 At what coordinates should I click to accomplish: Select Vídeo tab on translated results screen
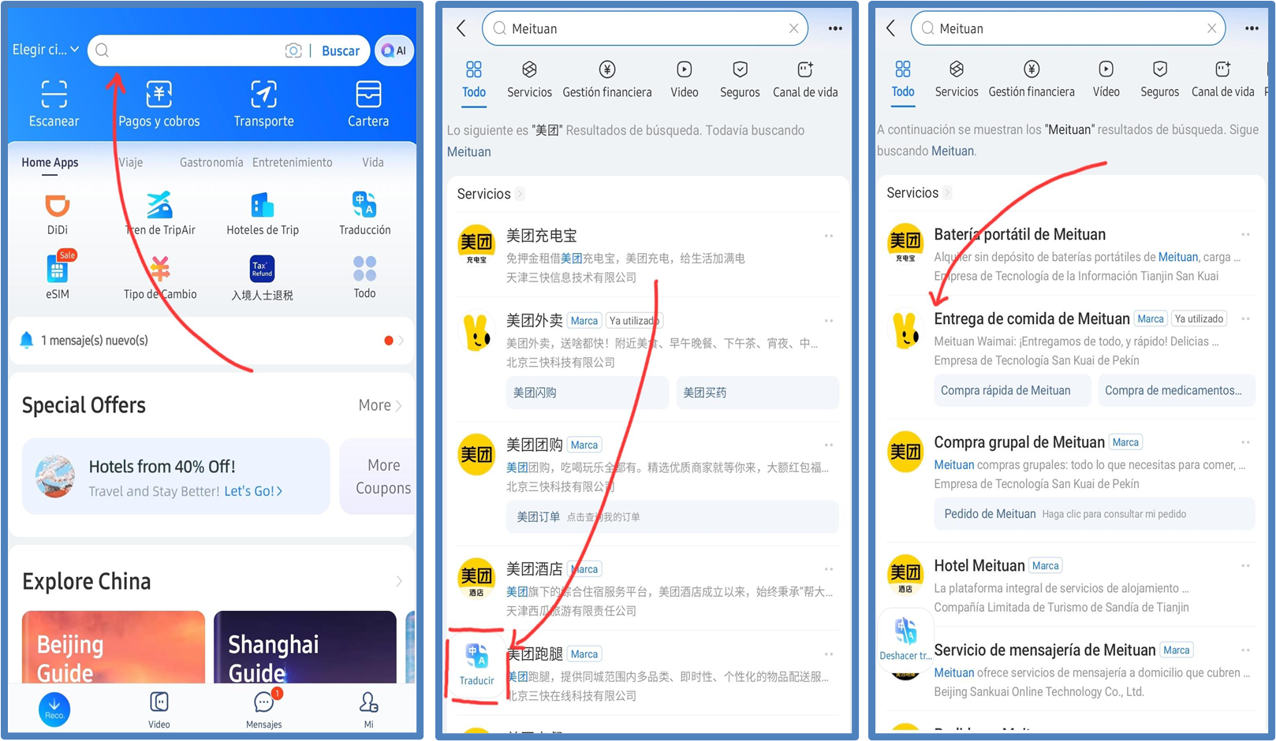click(1106, 80)
